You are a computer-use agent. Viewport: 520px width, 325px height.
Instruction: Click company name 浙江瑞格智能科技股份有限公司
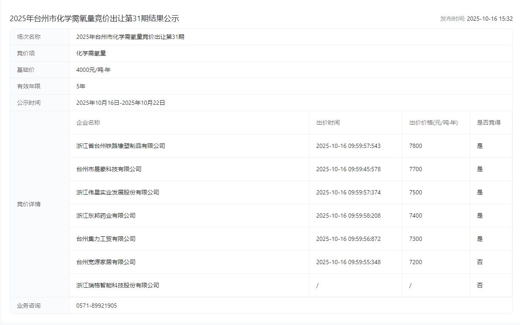[x=118, y=285]
